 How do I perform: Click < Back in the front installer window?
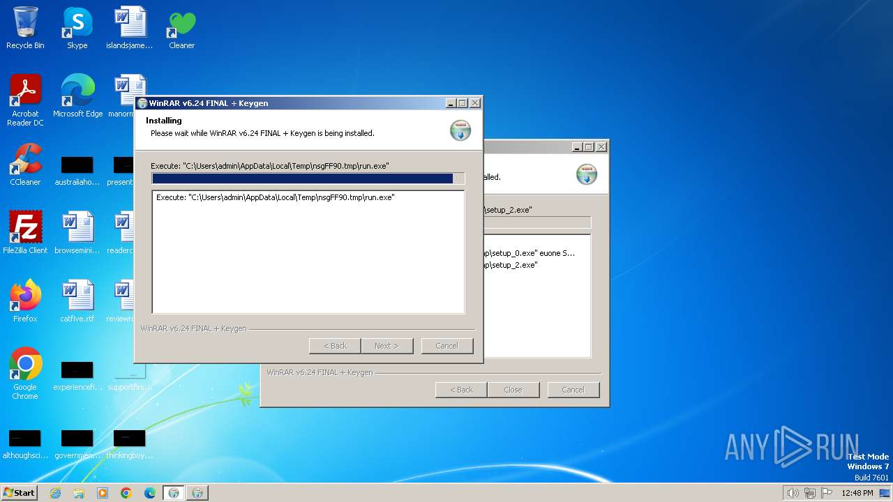click(335, 346)
